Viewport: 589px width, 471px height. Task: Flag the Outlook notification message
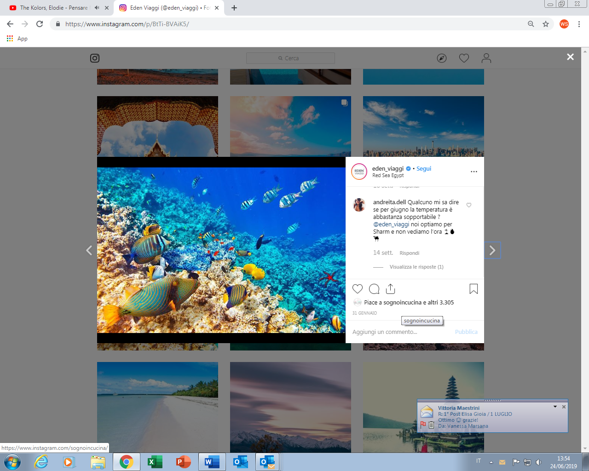click(x=423, y=425)
